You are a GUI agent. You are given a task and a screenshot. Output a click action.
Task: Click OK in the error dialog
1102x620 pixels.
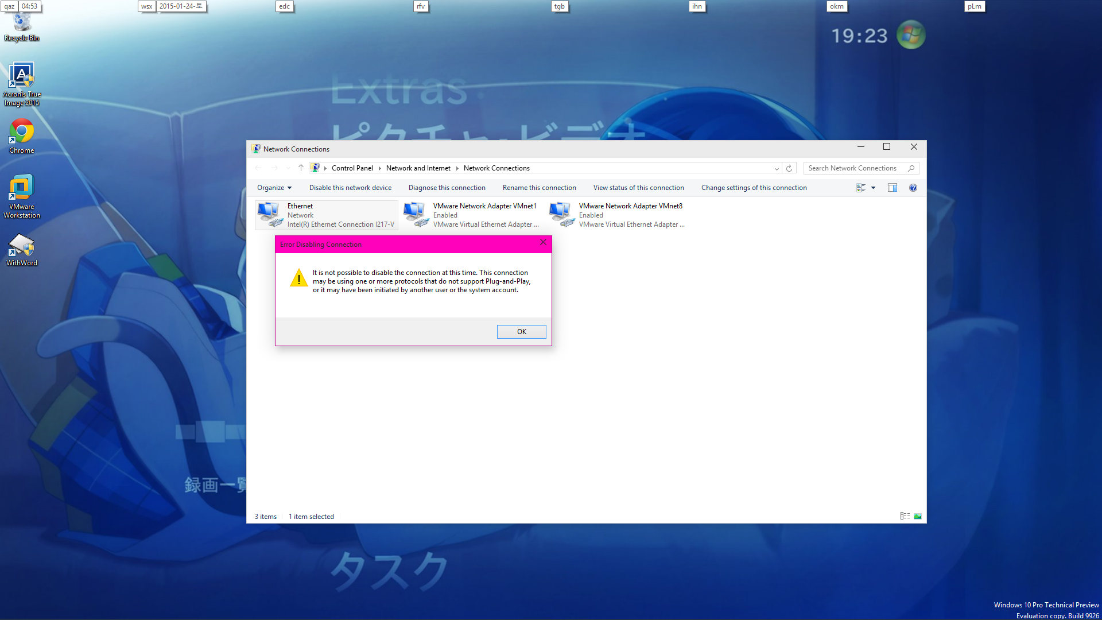(522, 332)
